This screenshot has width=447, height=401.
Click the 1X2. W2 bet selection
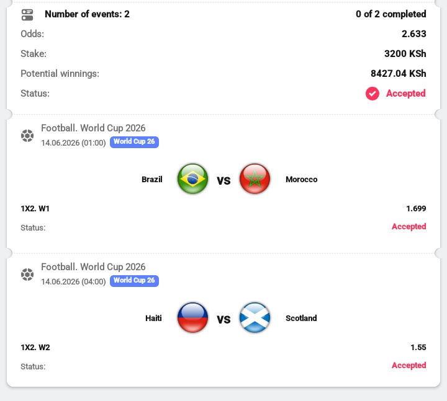[x=35, y=348]
